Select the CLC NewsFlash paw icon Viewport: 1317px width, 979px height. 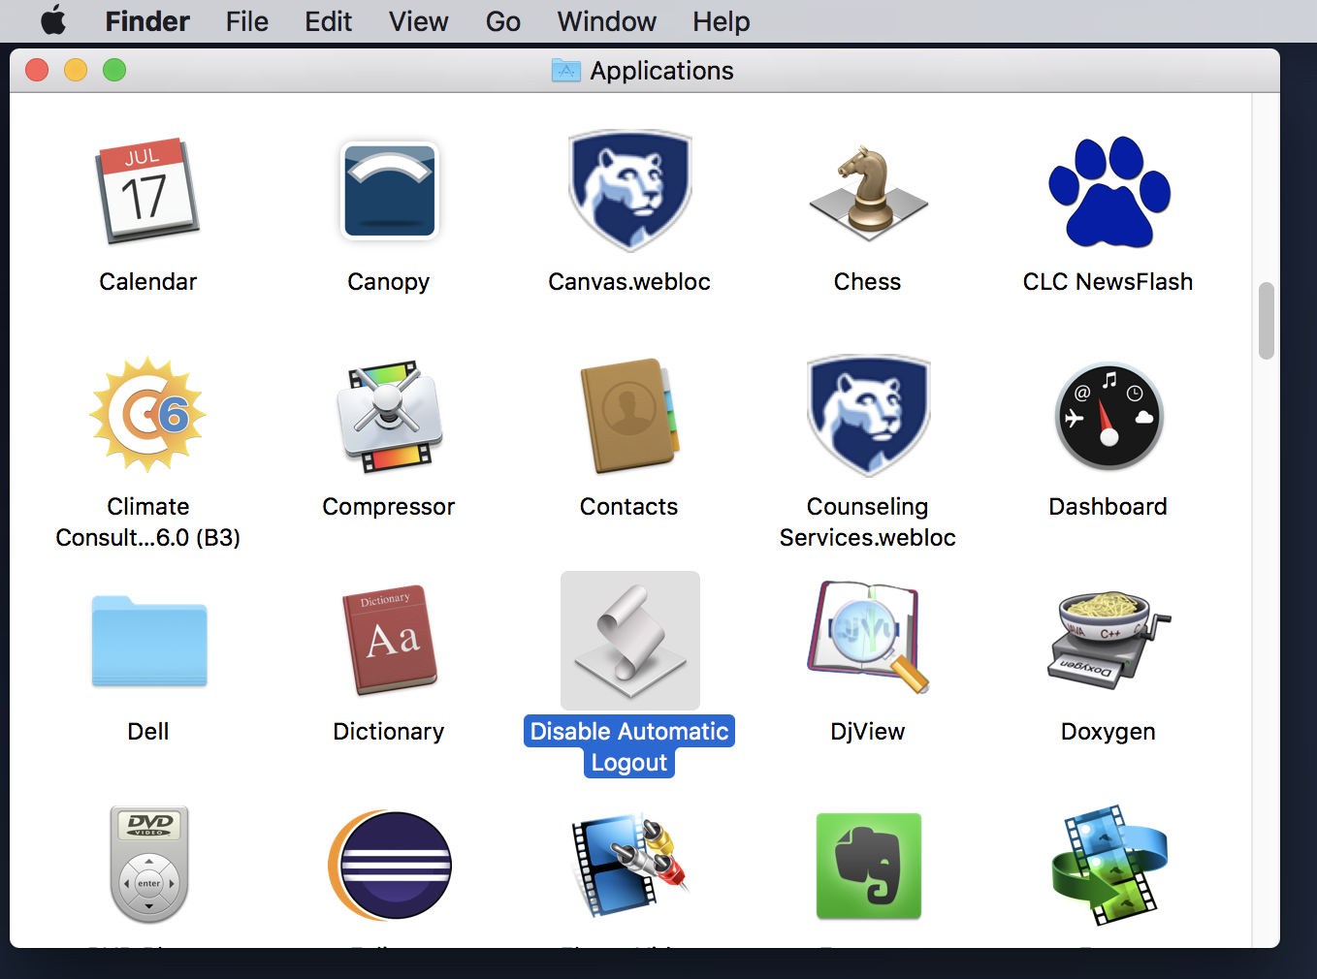(x=1108, y=192)
